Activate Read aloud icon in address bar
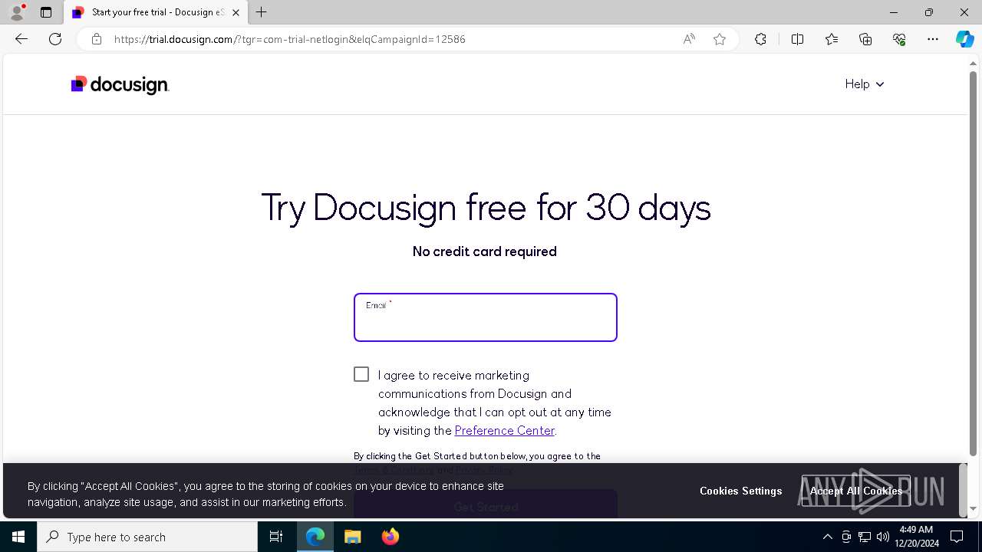Viewport: 982px width, 552px height. (x=689, y=39)
